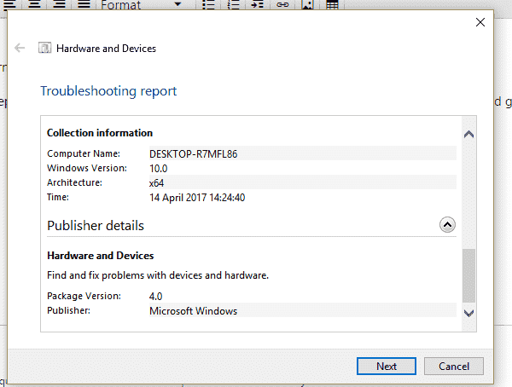Collapse the Publisher details section
This screenshot has width=512, height=387.
(447, 225)
